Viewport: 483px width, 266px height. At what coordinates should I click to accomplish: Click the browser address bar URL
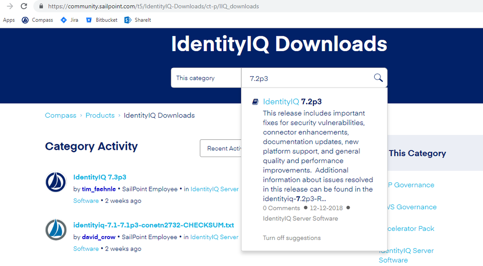point(153,6)
